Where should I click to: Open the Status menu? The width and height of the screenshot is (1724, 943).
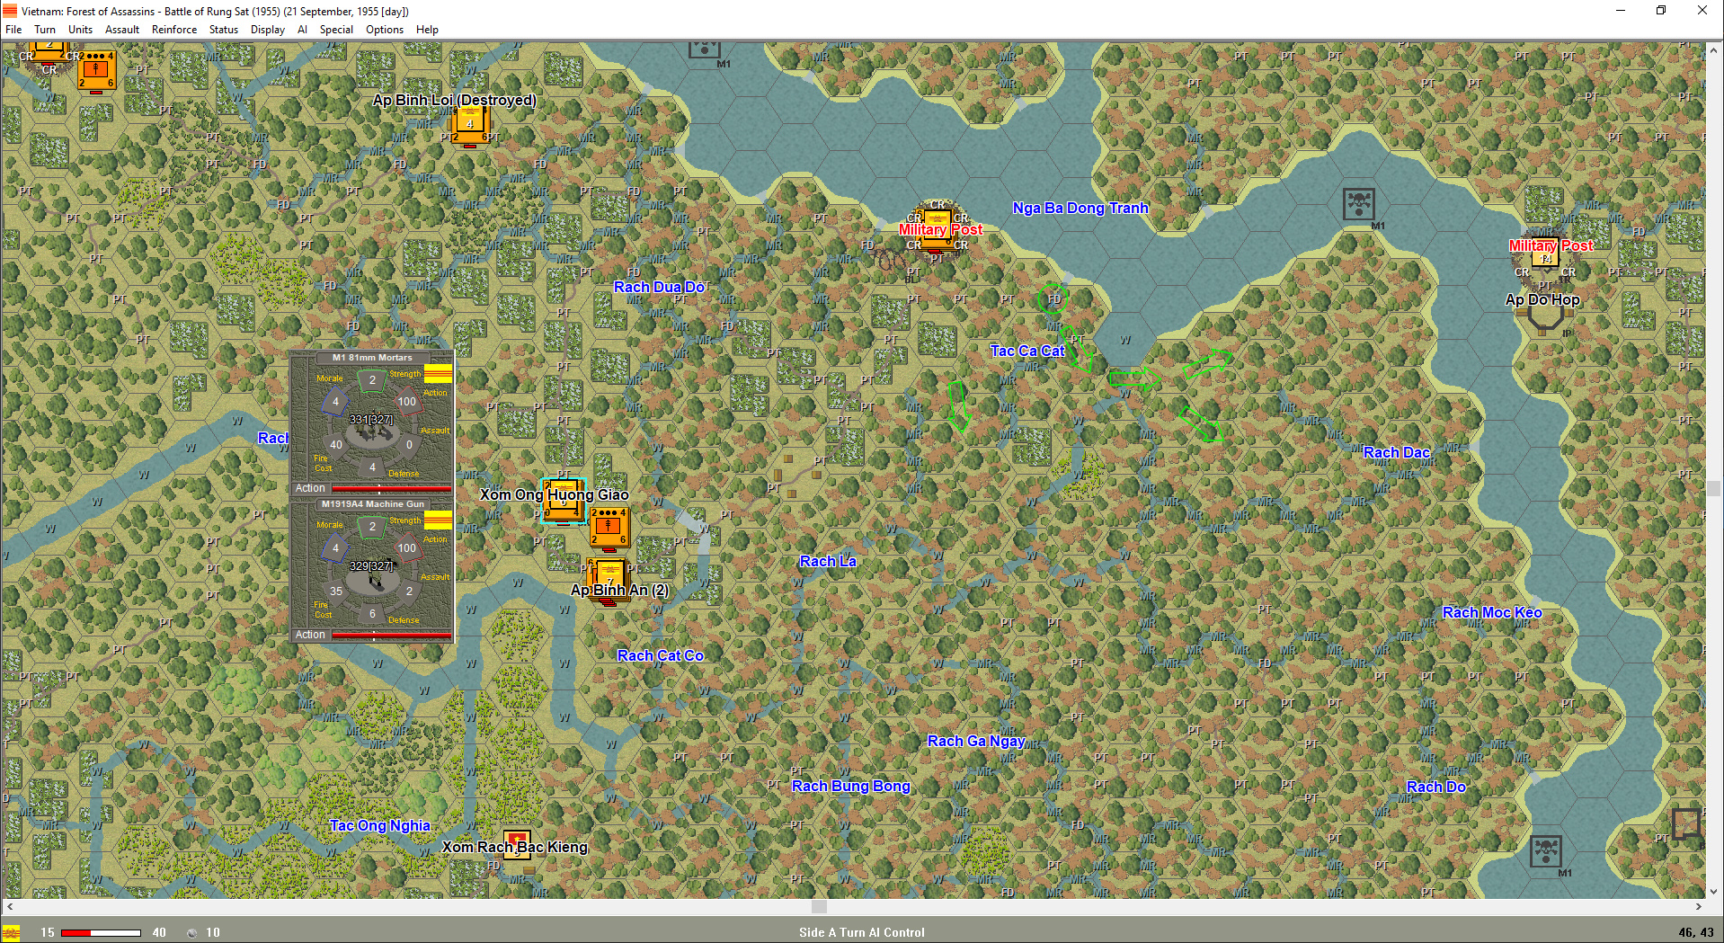(x=224, y=30)
